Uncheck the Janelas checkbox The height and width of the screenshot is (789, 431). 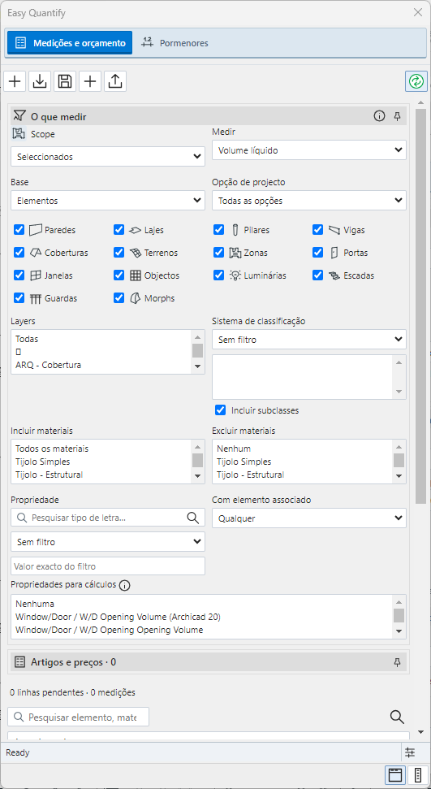[x=19, y=275]
